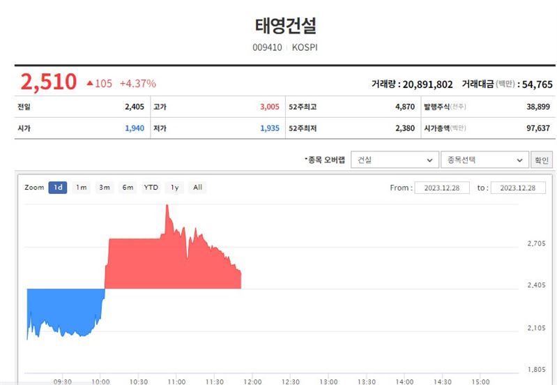Show the 1y chart range
The image size is (557, 385).
pos(175,188)
